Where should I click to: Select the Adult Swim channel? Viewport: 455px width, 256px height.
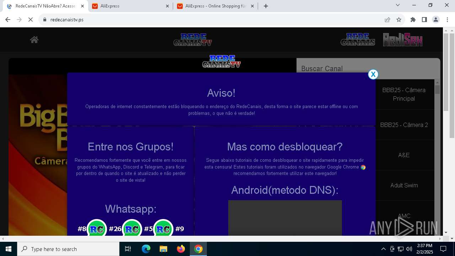[x=404, y=185]
